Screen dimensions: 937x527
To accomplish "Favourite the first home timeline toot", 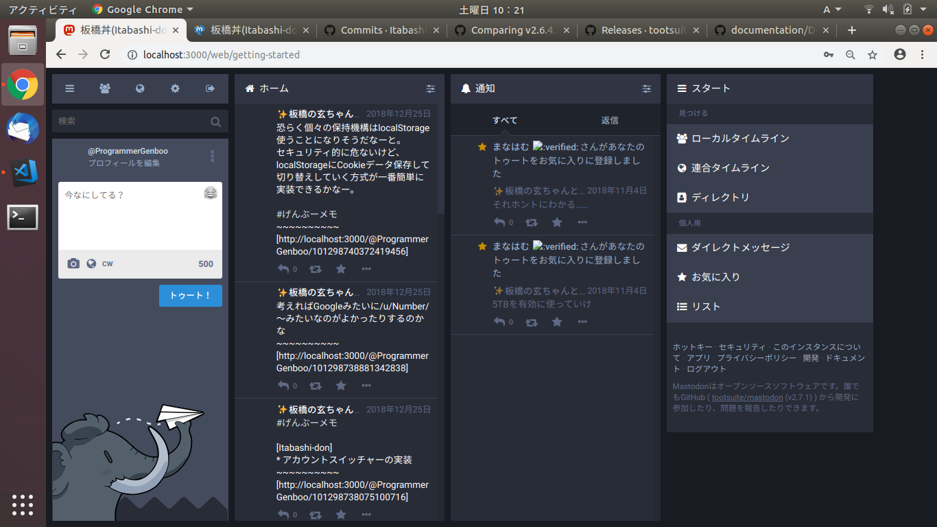I will [341, 269].
